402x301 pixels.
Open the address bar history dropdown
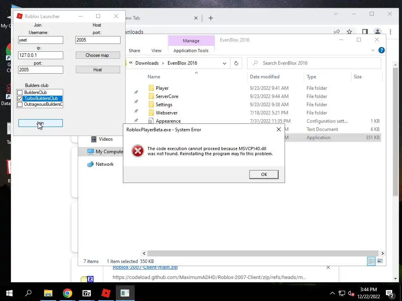point(224,63)
